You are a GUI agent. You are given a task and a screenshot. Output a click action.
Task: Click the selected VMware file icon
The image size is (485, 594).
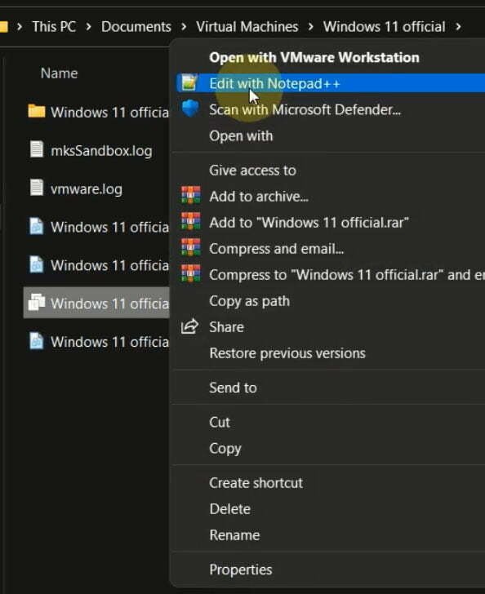37,302
